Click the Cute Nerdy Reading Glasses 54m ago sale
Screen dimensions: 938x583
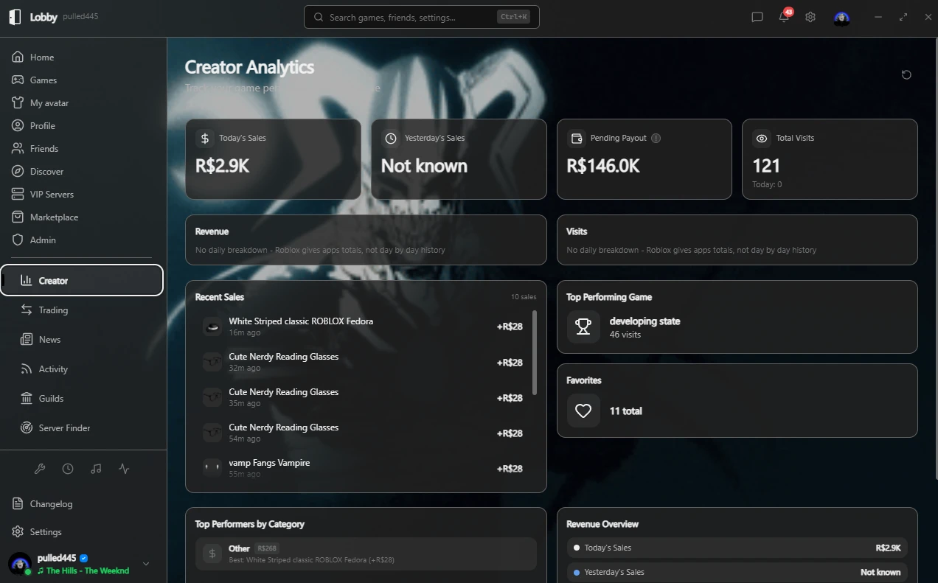click(x=362, y=433)
